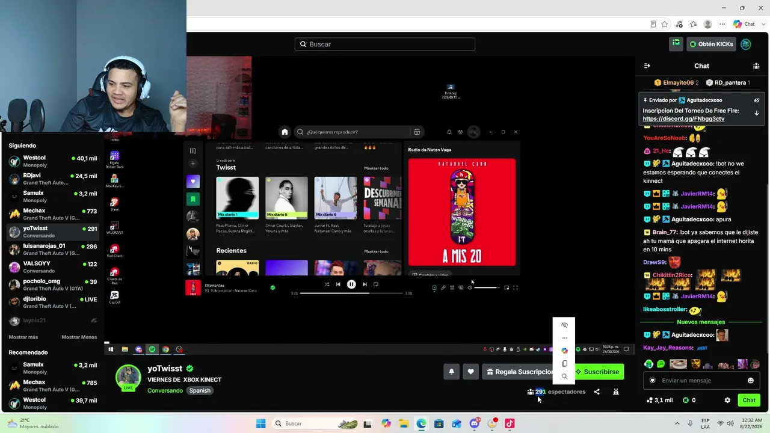Screen dimensions: 770x433
Task: Toggle repeat in Spotify player
Action: 376,284
